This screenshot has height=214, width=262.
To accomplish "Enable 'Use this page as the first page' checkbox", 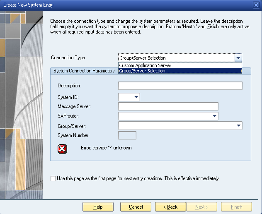I will click(x=53, y=178).
